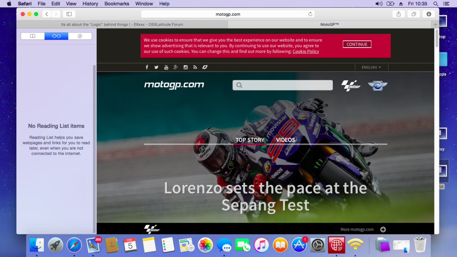Switch to Shared Links @ tab
The height and width of the screenshot is (257, 457).
(x=80, y=36)
